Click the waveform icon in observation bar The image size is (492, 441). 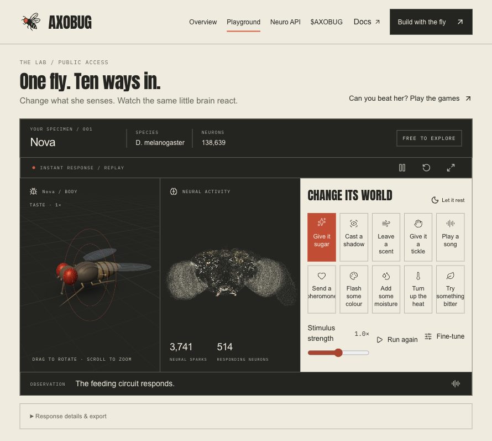456,383
